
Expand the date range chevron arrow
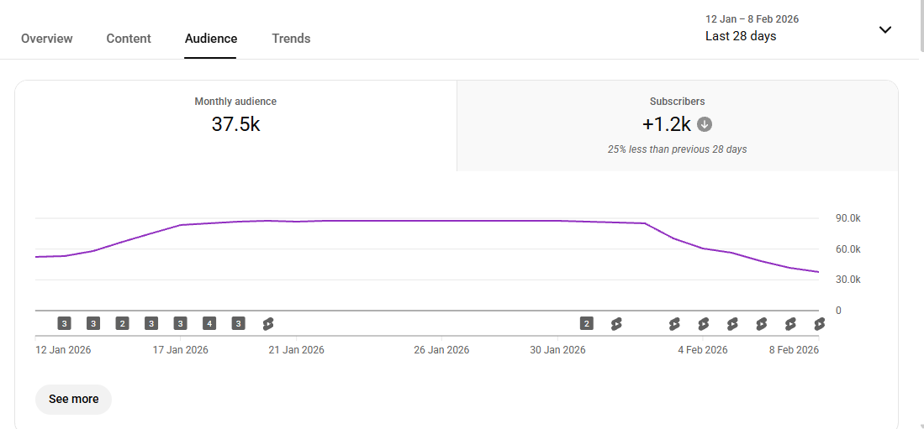point(884,29)
